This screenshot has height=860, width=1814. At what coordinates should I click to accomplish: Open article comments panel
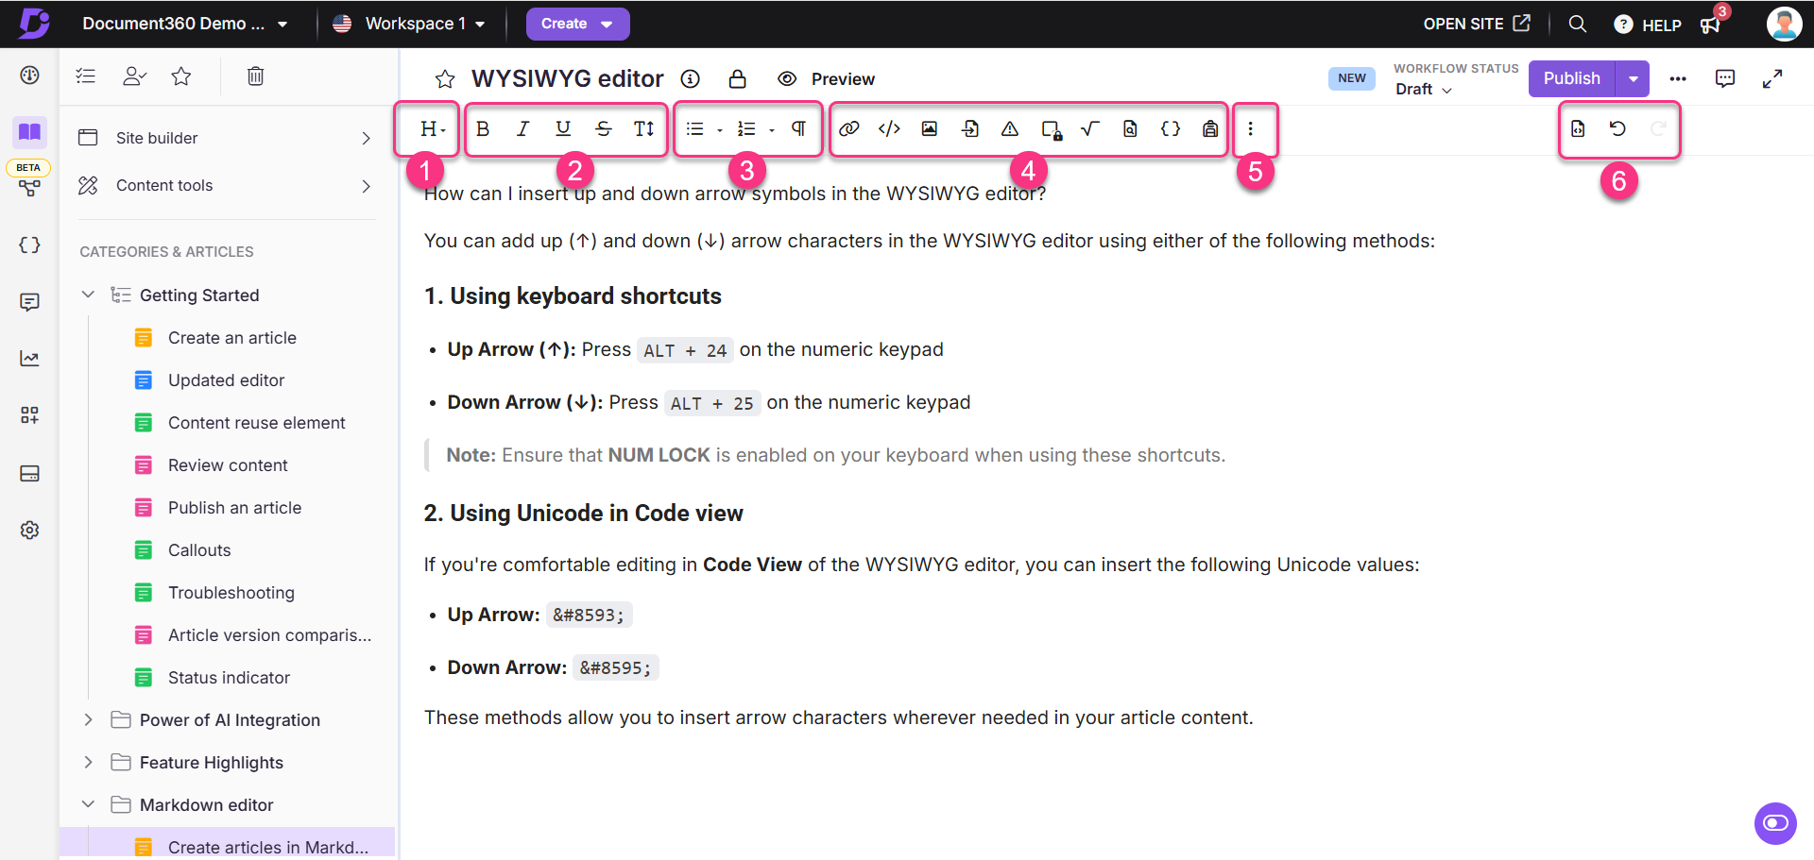pos(1725,79)
